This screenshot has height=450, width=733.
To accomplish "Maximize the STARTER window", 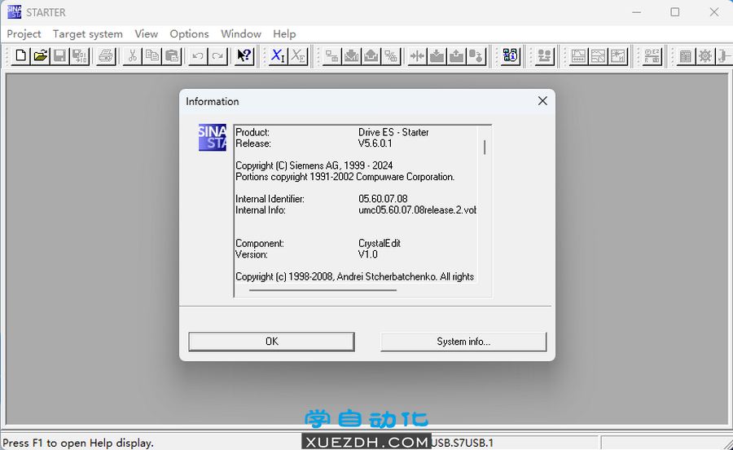I will click(675, 12).
